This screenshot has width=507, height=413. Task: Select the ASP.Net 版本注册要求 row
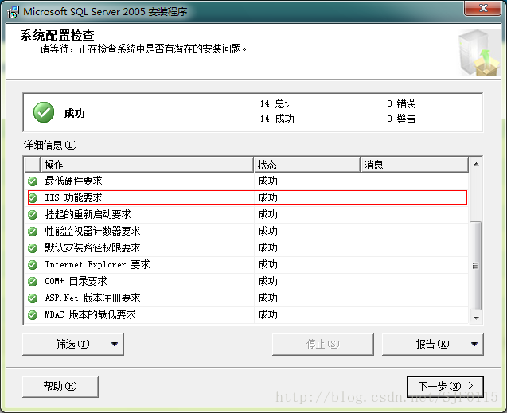(248, 298)
